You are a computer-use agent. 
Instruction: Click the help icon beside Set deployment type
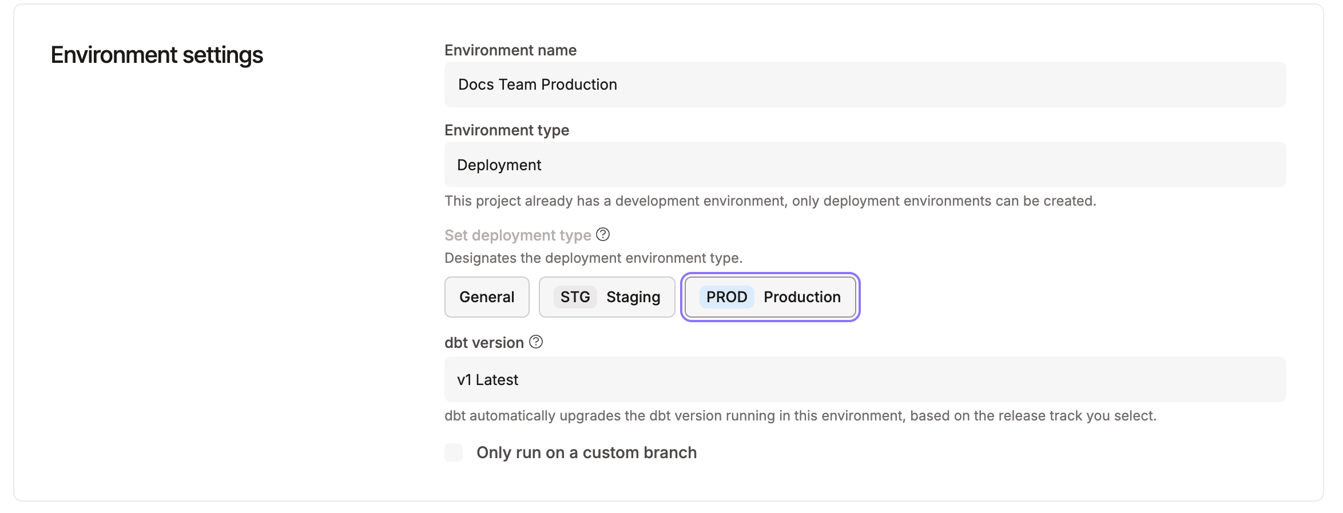(x=603, y=234)
